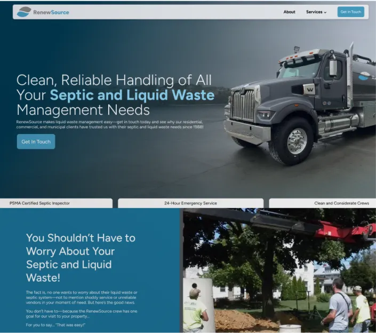Select the 24-Hour Emergency Service card

pos(190,203)
